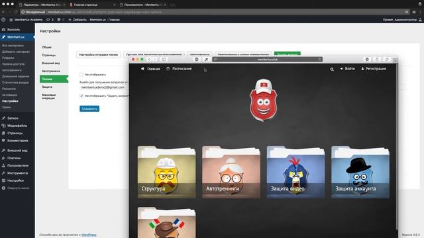This screenshot has width=424, height=238.
Task: Open the Общие settings section
Action: click(46, 47)
